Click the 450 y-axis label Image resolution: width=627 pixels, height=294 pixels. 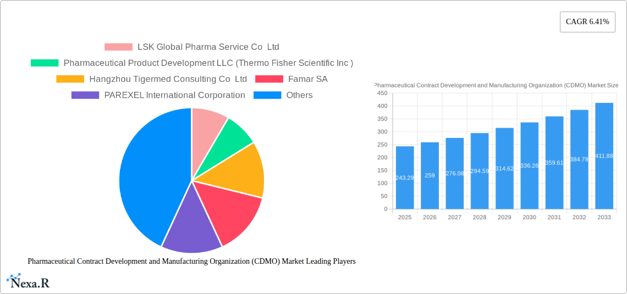383,93
